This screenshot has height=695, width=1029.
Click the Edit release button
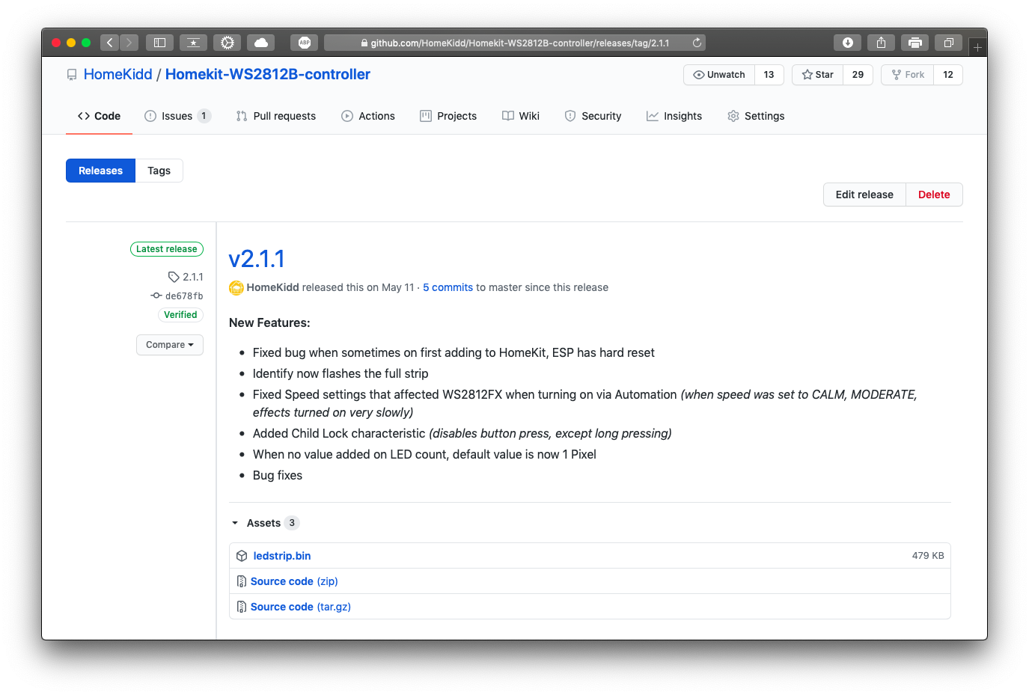tap(864, 195)
